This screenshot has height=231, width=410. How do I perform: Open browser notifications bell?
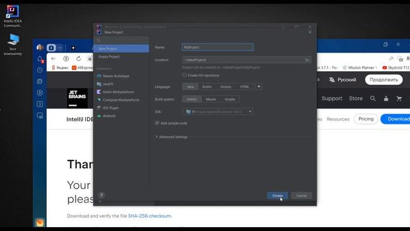[40, 59]
